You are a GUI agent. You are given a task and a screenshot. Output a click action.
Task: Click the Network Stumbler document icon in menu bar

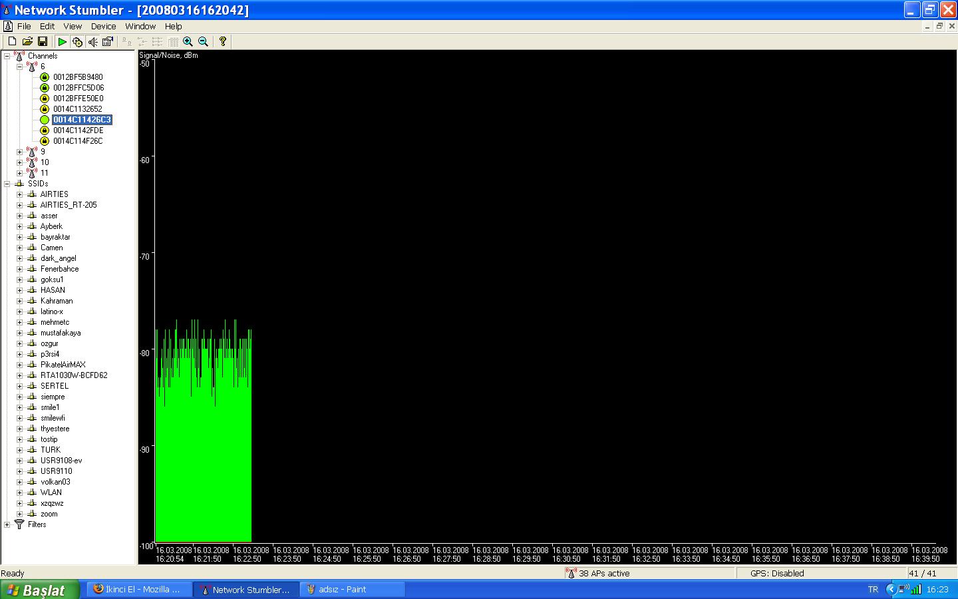pyautogui.click(x=7, y=26)
